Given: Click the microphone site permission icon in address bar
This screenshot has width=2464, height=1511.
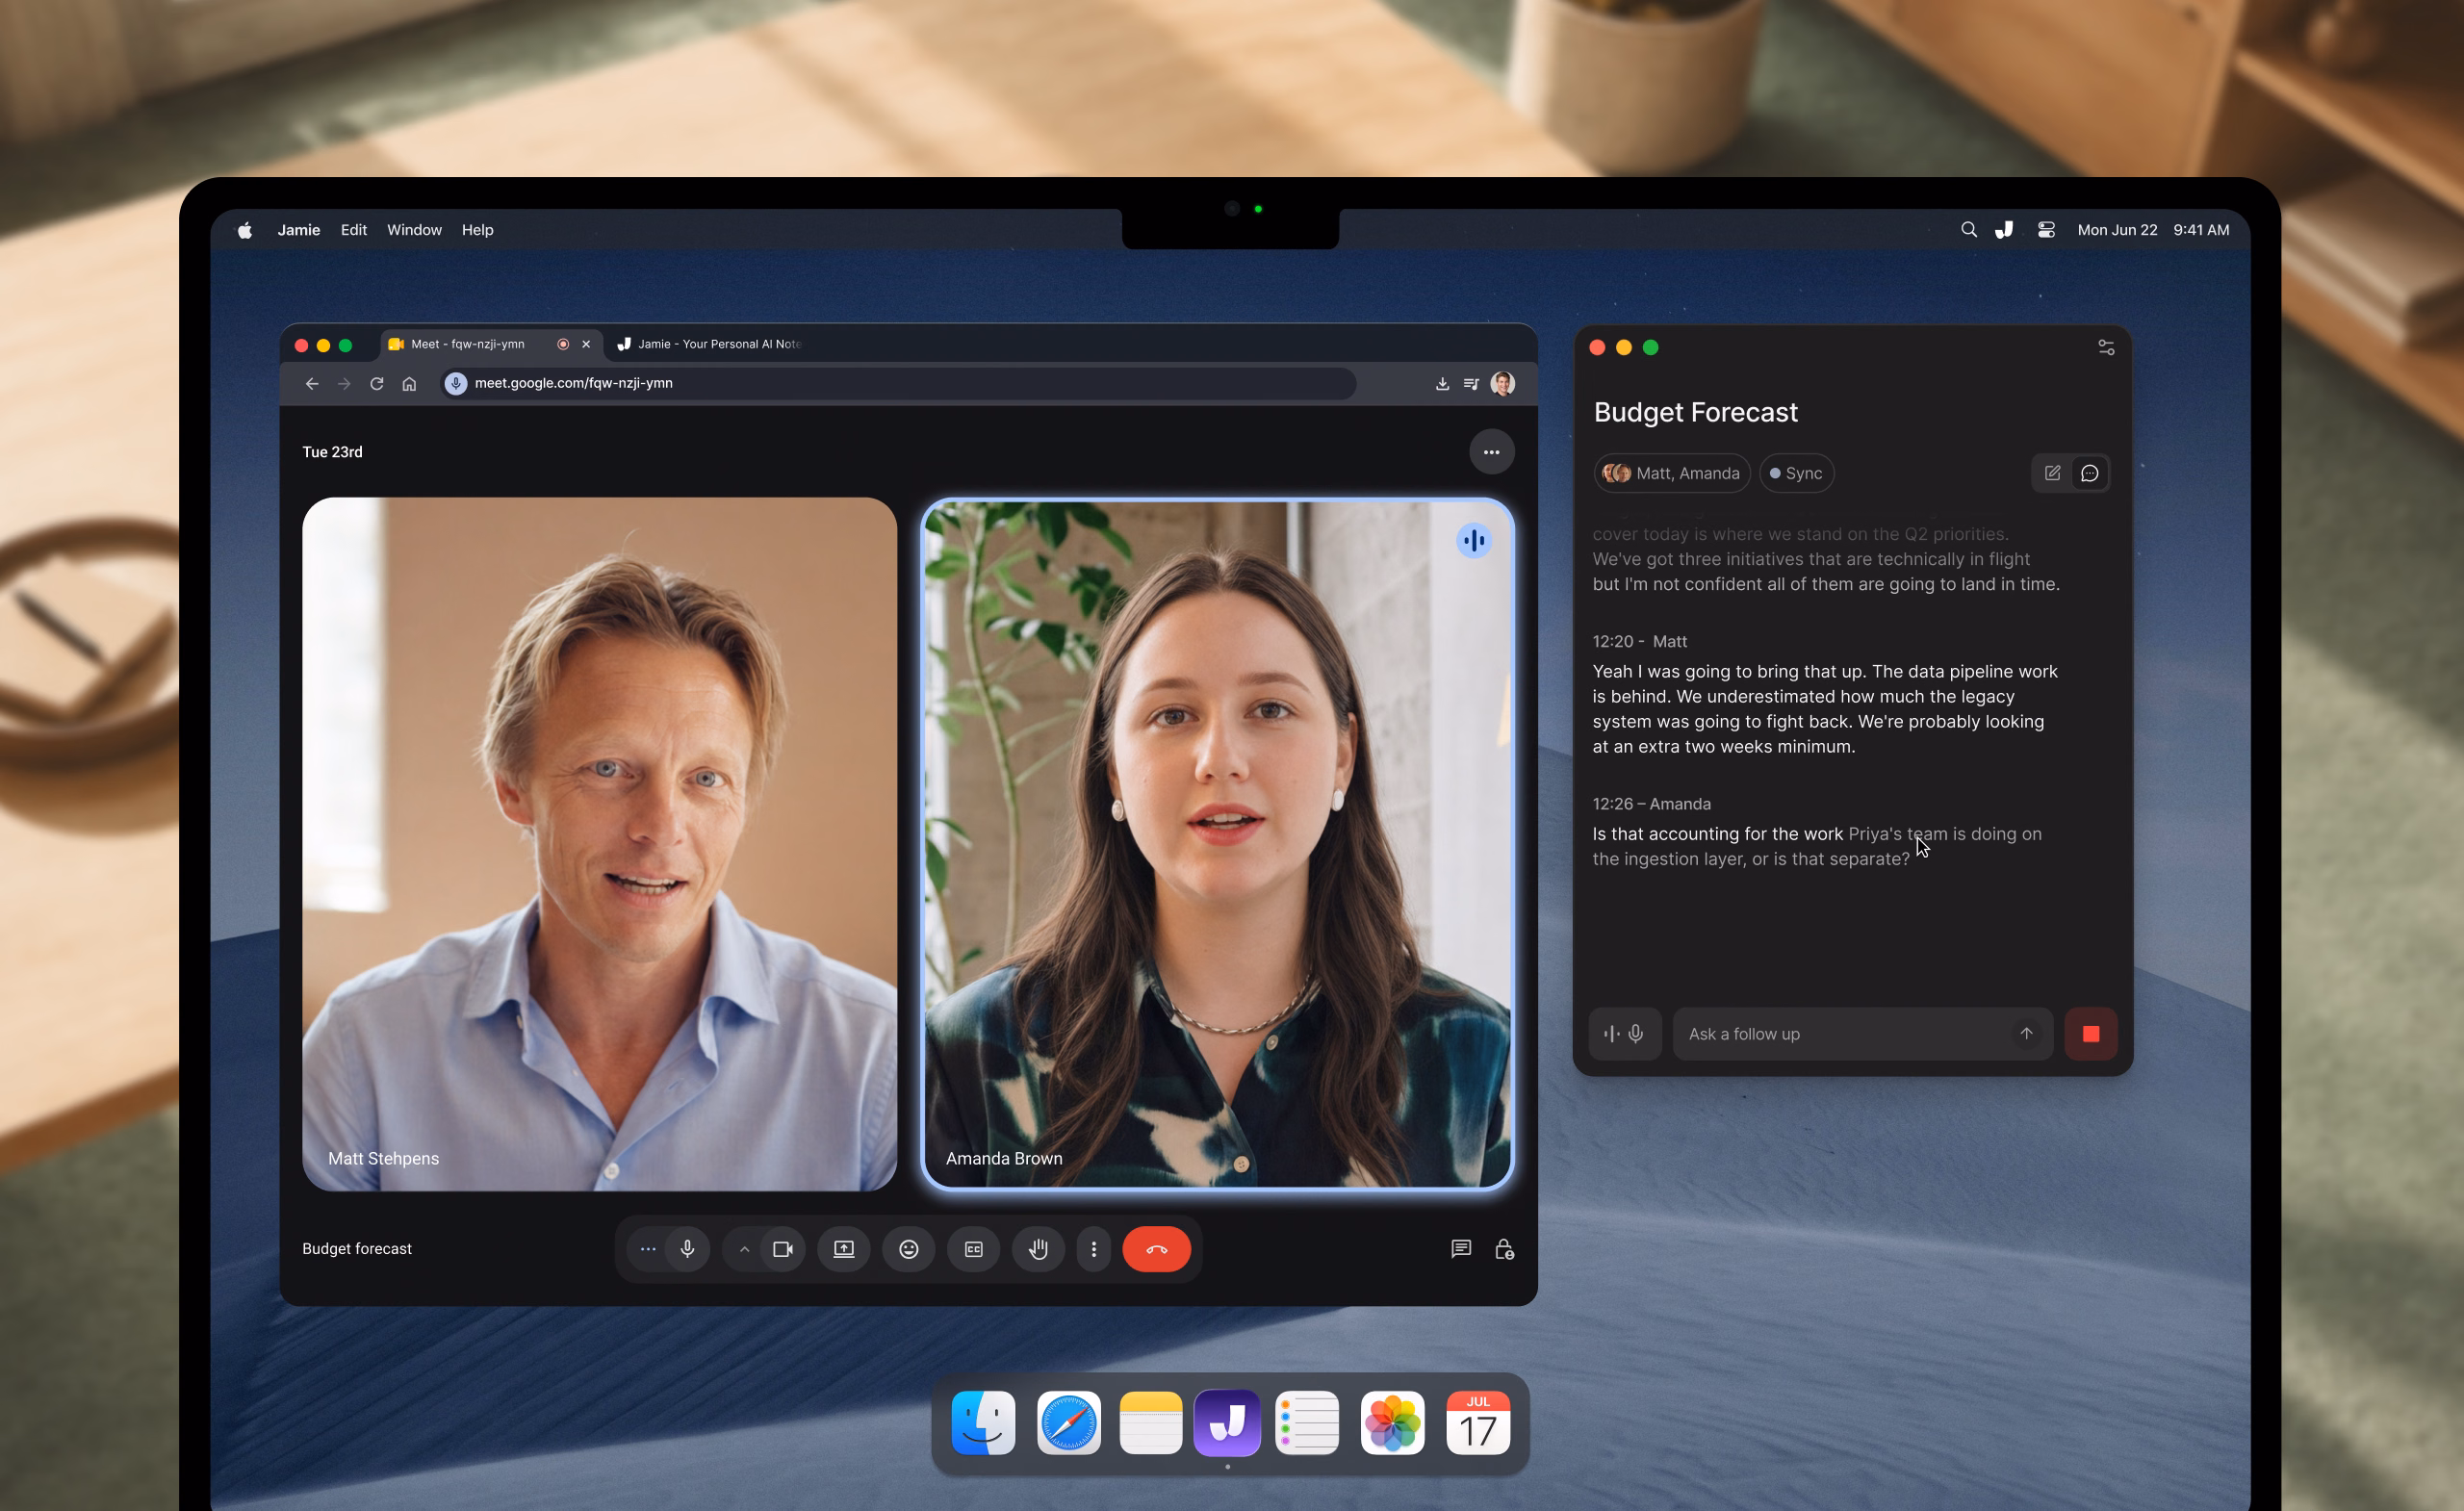Looking at the screenshot, I should pos(456,384).
